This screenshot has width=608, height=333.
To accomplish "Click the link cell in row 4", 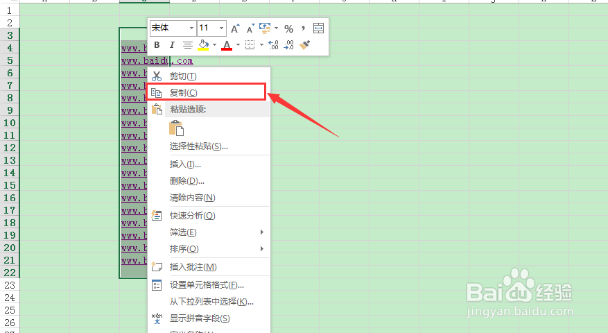I will pyautogui.click(x=134, y=48).
